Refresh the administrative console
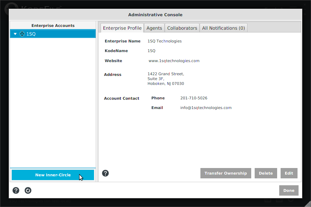Image resolution: width=311 pixels, height=207 pixels. pyautogui.click(x=28, y=190)
